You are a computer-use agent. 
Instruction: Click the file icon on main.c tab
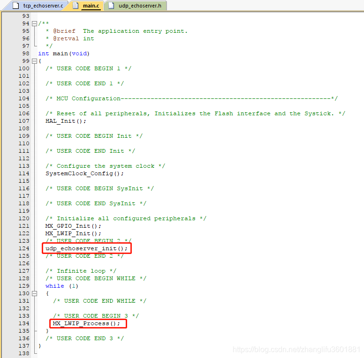point(76,5)
